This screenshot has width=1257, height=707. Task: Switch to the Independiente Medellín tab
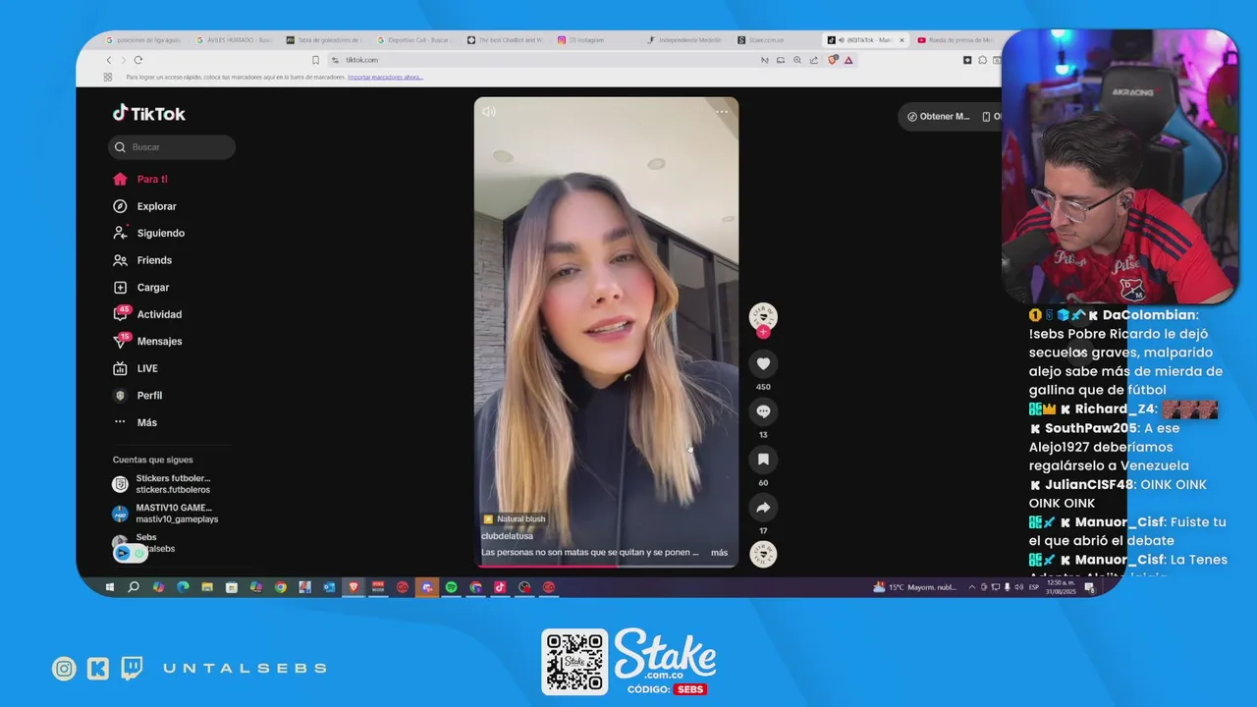pyautogui.click(x=685, y=40)
